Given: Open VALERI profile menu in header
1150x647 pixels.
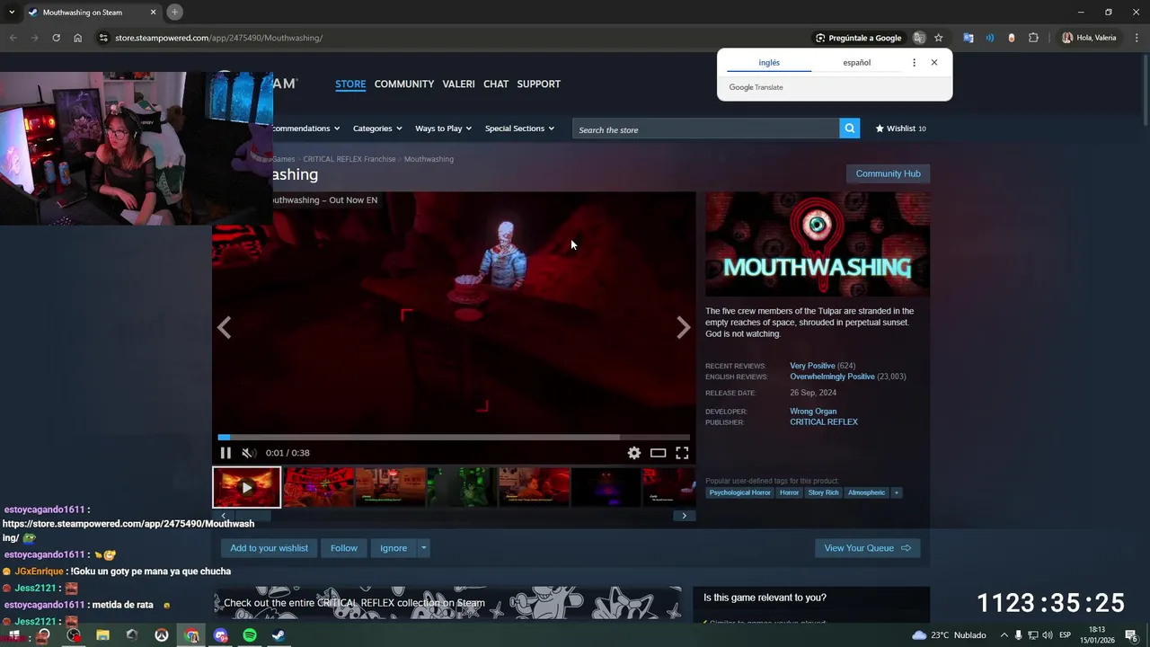Looking at the screenshot, I should coord(458,84).
